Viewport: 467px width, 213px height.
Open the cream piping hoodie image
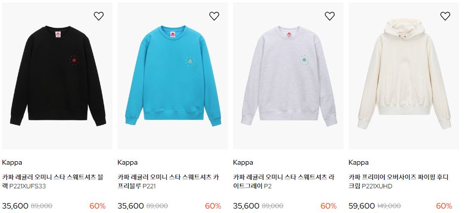pyautogui.click(x=404, y=76)
